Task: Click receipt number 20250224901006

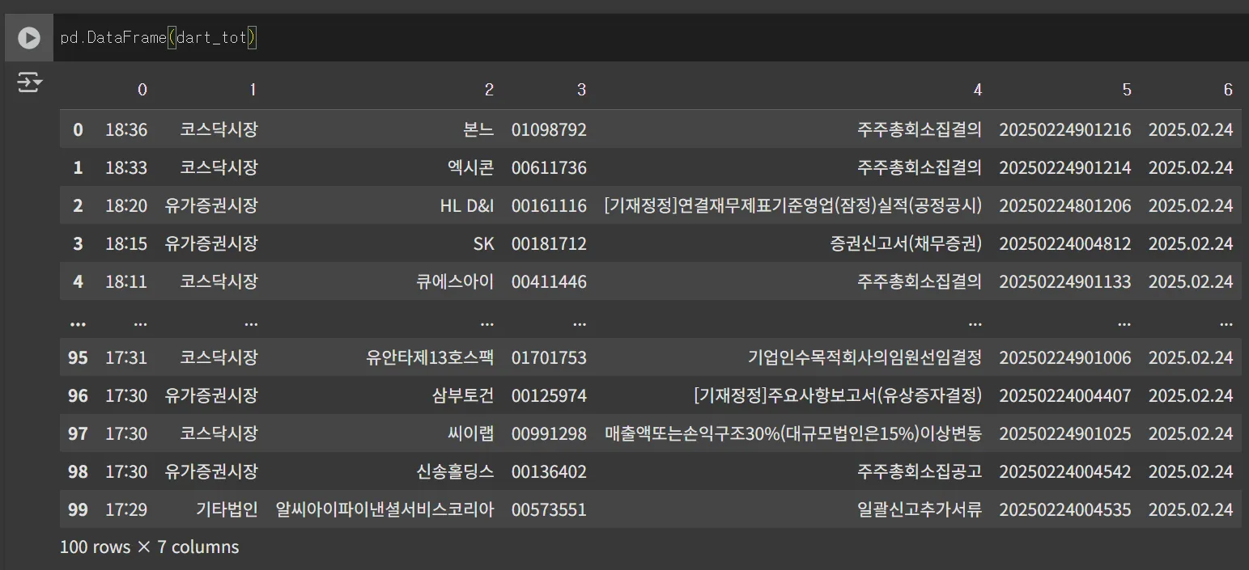Action: (x=1065, y=357)
